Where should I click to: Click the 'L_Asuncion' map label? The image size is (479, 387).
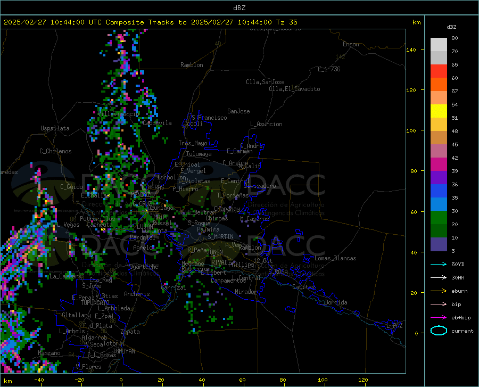point(266,124)
